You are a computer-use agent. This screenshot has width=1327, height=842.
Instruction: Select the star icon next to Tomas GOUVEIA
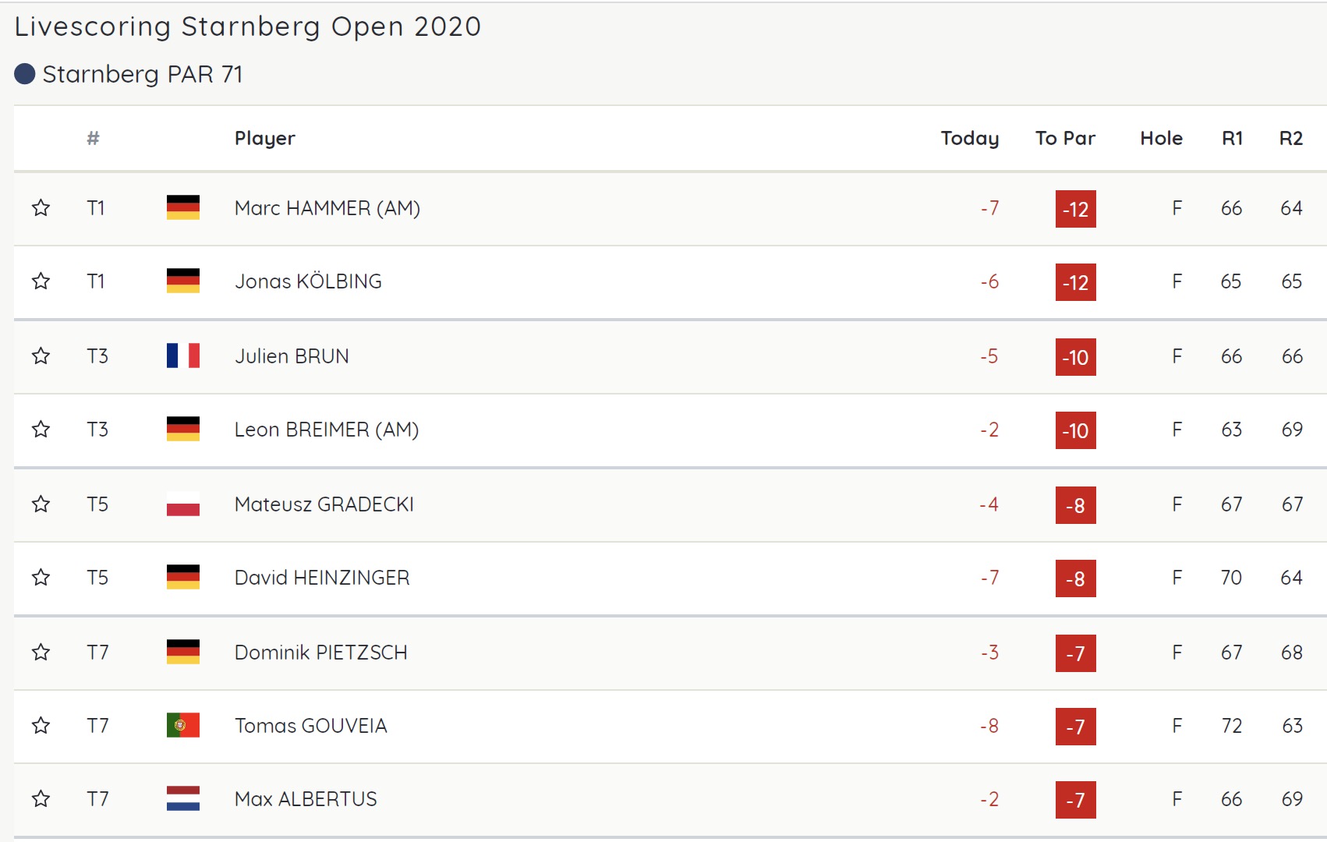pyautogui.click(x=41, y=726)
